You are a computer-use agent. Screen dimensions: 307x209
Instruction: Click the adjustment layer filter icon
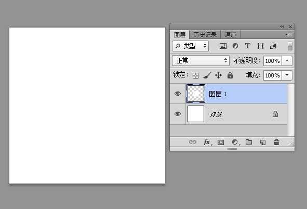235,46
